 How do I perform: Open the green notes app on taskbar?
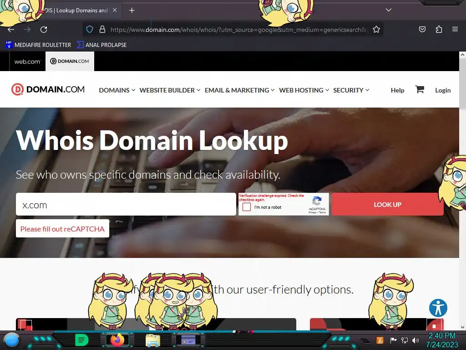click(x=81, y=340)
